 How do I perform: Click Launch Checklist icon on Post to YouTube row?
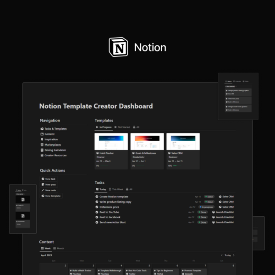click(x=214, y=212)
